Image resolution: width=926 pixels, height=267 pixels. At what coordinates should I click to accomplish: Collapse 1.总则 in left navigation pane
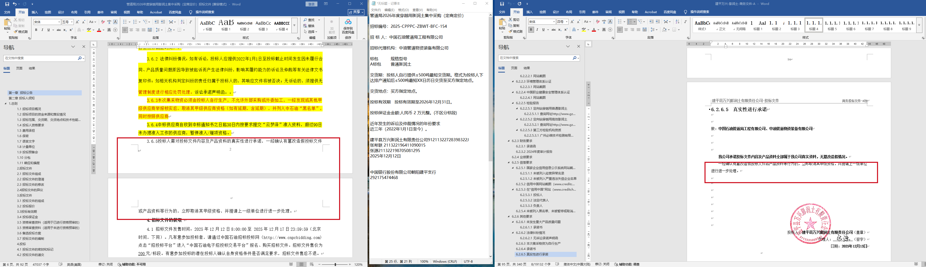pos(6,104)
